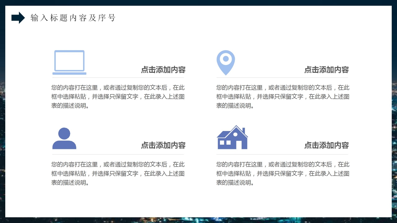Click the 点击添加内容 heading beside the house
The height and width of the screenshot is (223, 397).
click(326, 145)
